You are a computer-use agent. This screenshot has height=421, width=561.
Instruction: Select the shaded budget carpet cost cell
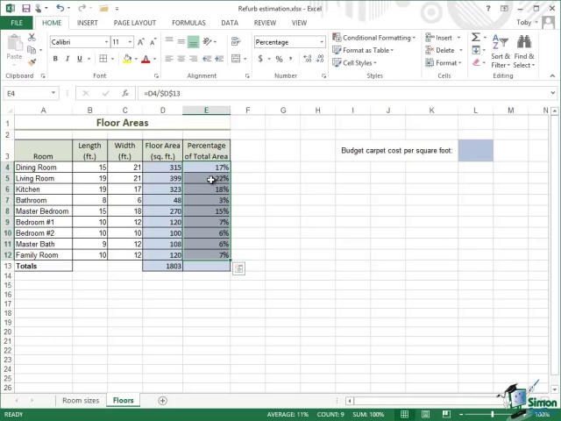[x=475, y=151]
